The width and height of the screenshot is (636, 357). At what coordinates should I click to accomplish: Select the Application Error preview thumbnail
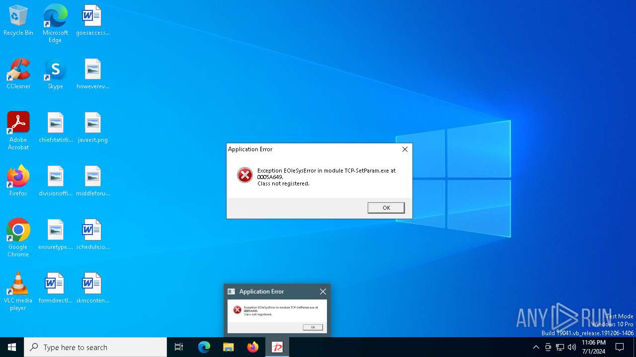coord(277,316)
